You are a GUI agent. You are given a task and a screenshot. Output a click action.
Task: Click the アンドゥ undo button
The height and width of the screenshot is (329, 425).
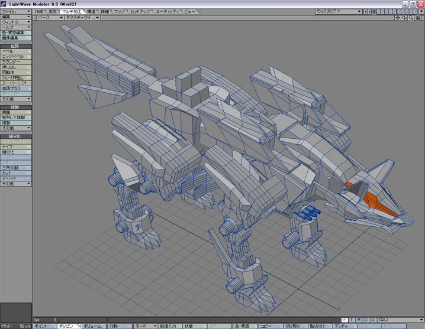tap(344, 326)
